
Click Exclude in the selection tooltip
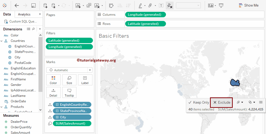click(x=221, y=102)
